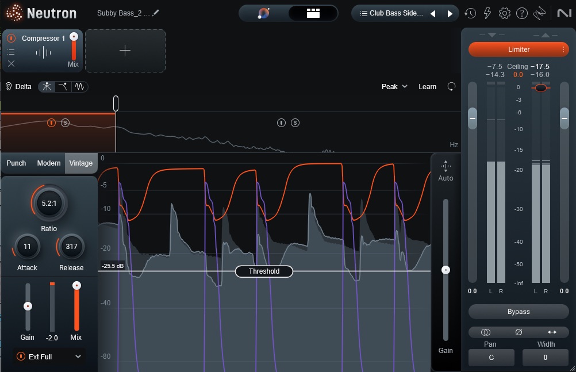This screenshot has width=576, height=372.
Task: Bypass the low band power toggle
Action: click(x=51, y=123)
